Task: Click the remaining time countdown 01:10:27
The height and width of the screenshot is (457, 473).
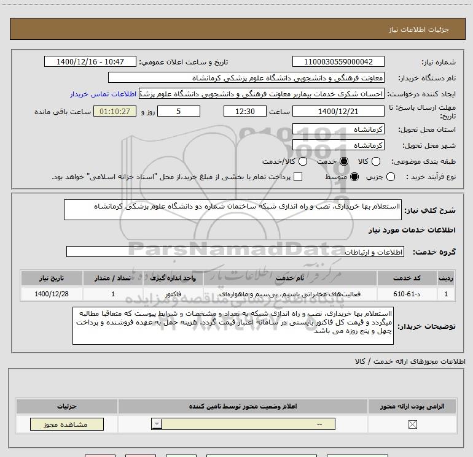Action: pos(115,112)
